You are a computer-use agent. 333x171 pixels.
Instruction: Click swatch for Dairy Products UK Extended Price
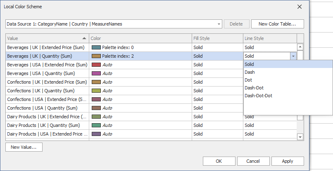pyautogui.click(x=96, y=117)
